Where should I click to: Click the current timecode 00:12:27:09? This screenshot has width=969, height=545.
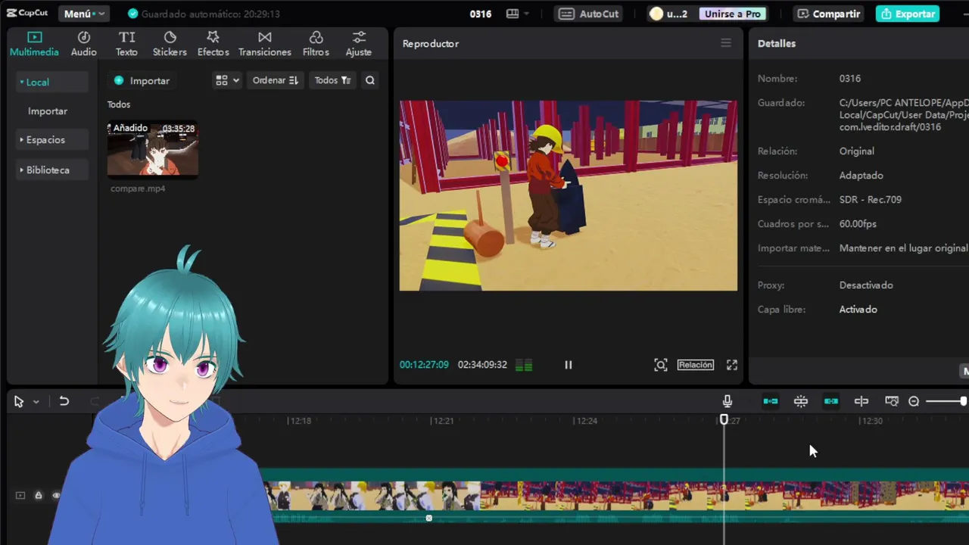(x=424, y=365)
